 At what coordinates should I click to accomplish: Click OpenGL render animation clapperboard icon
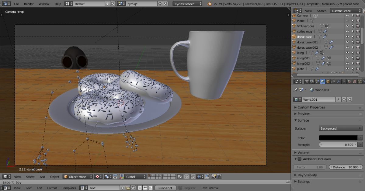[x=219, y=177]
